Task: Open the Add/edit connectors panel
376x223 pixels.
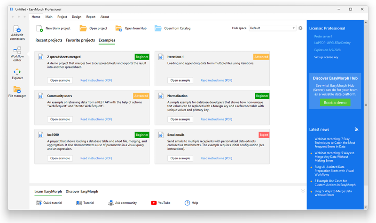Action: point(17,32)
